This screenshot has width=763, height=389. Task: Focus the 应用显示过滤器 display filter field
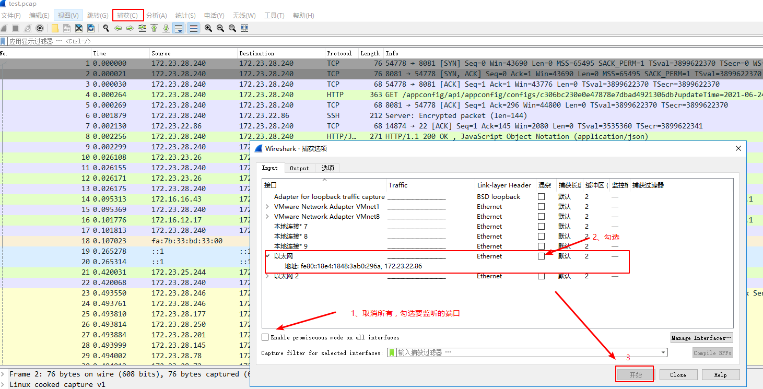point(384,41)
